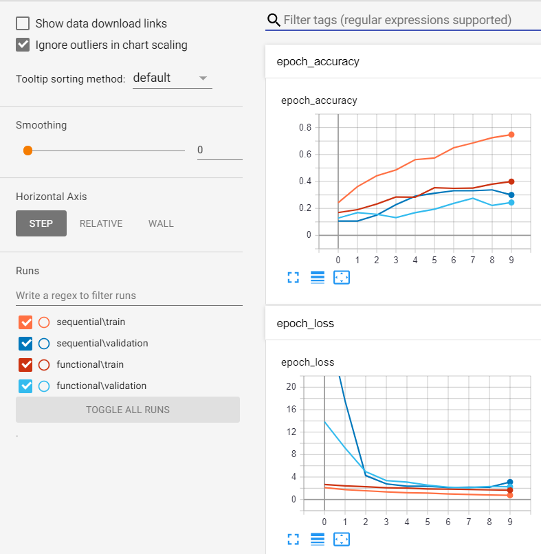Uncheck the functional\train run
This screenshot has width=541, height=554.
tap(25, 364)
